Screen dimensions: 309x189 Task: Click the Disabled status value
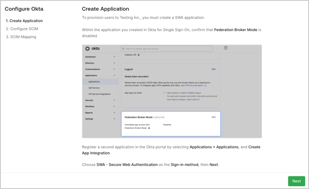point(167,125)
